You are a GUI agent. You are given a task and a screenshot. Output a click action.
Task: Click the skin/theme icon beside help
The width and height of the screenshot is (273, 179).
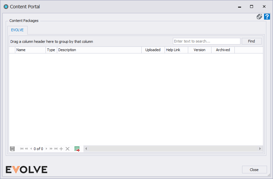click(259, 17)
